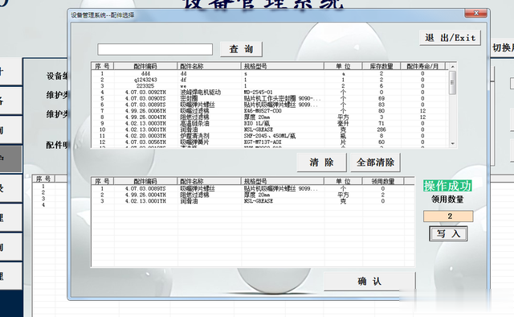Click the MD-2545-01 specification cell
The height and width of the screenshot is (317, 514).
(258, 93)
